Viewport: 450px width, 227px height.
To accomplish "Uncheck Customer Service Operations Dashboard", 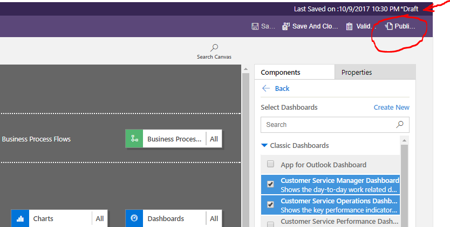I will (270, 204).
